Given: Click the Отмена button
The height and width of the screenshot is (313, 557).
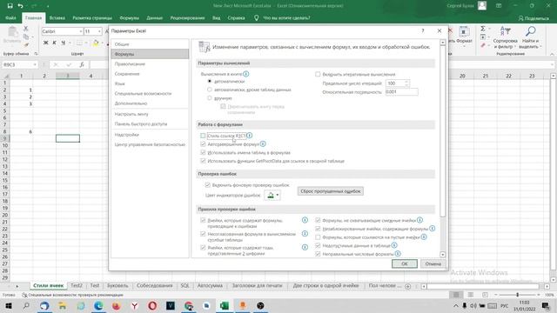Looking at the screenshot, I should pyautogui.click(x=433, y=263).
